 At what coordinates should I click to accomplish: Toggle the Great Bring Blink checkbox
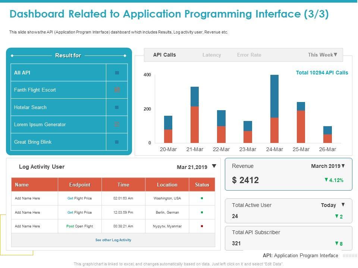(x=117, y=142)
